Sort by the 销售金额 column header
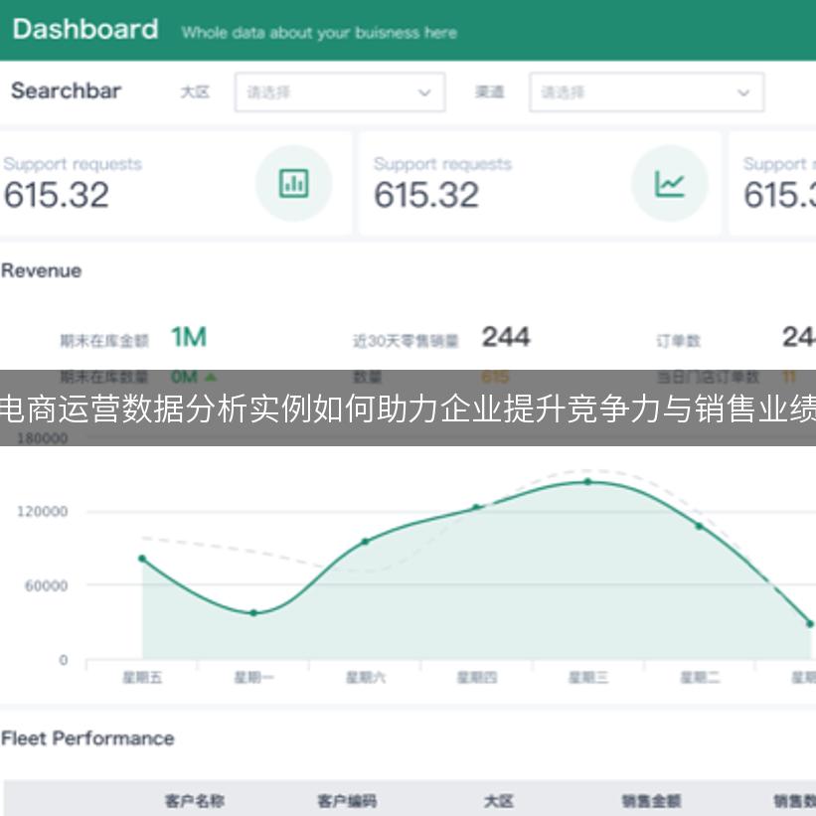This screenshot has height=816, width=816. pyautogui.click(x=652, y=801)
